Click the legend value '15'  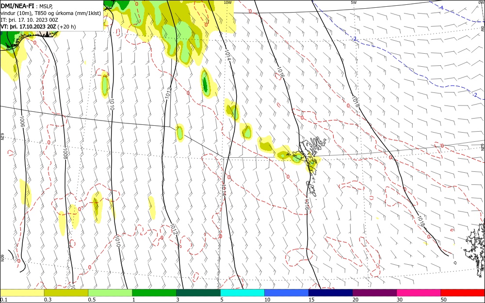coord(311,300)
